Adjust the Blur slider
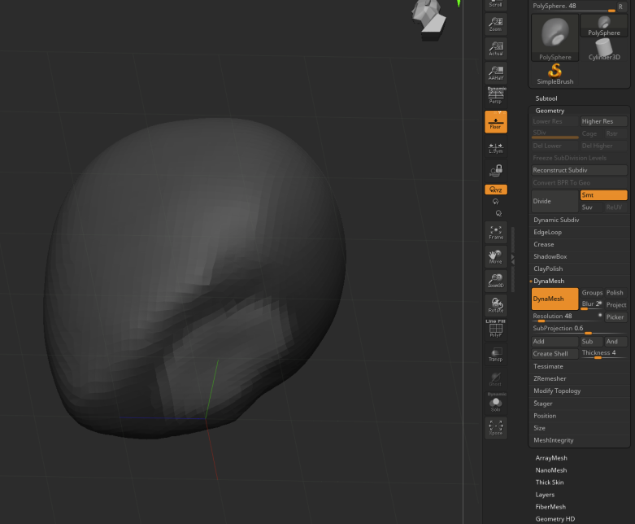This screenshot has width=635, height=524. pos(592,305)
